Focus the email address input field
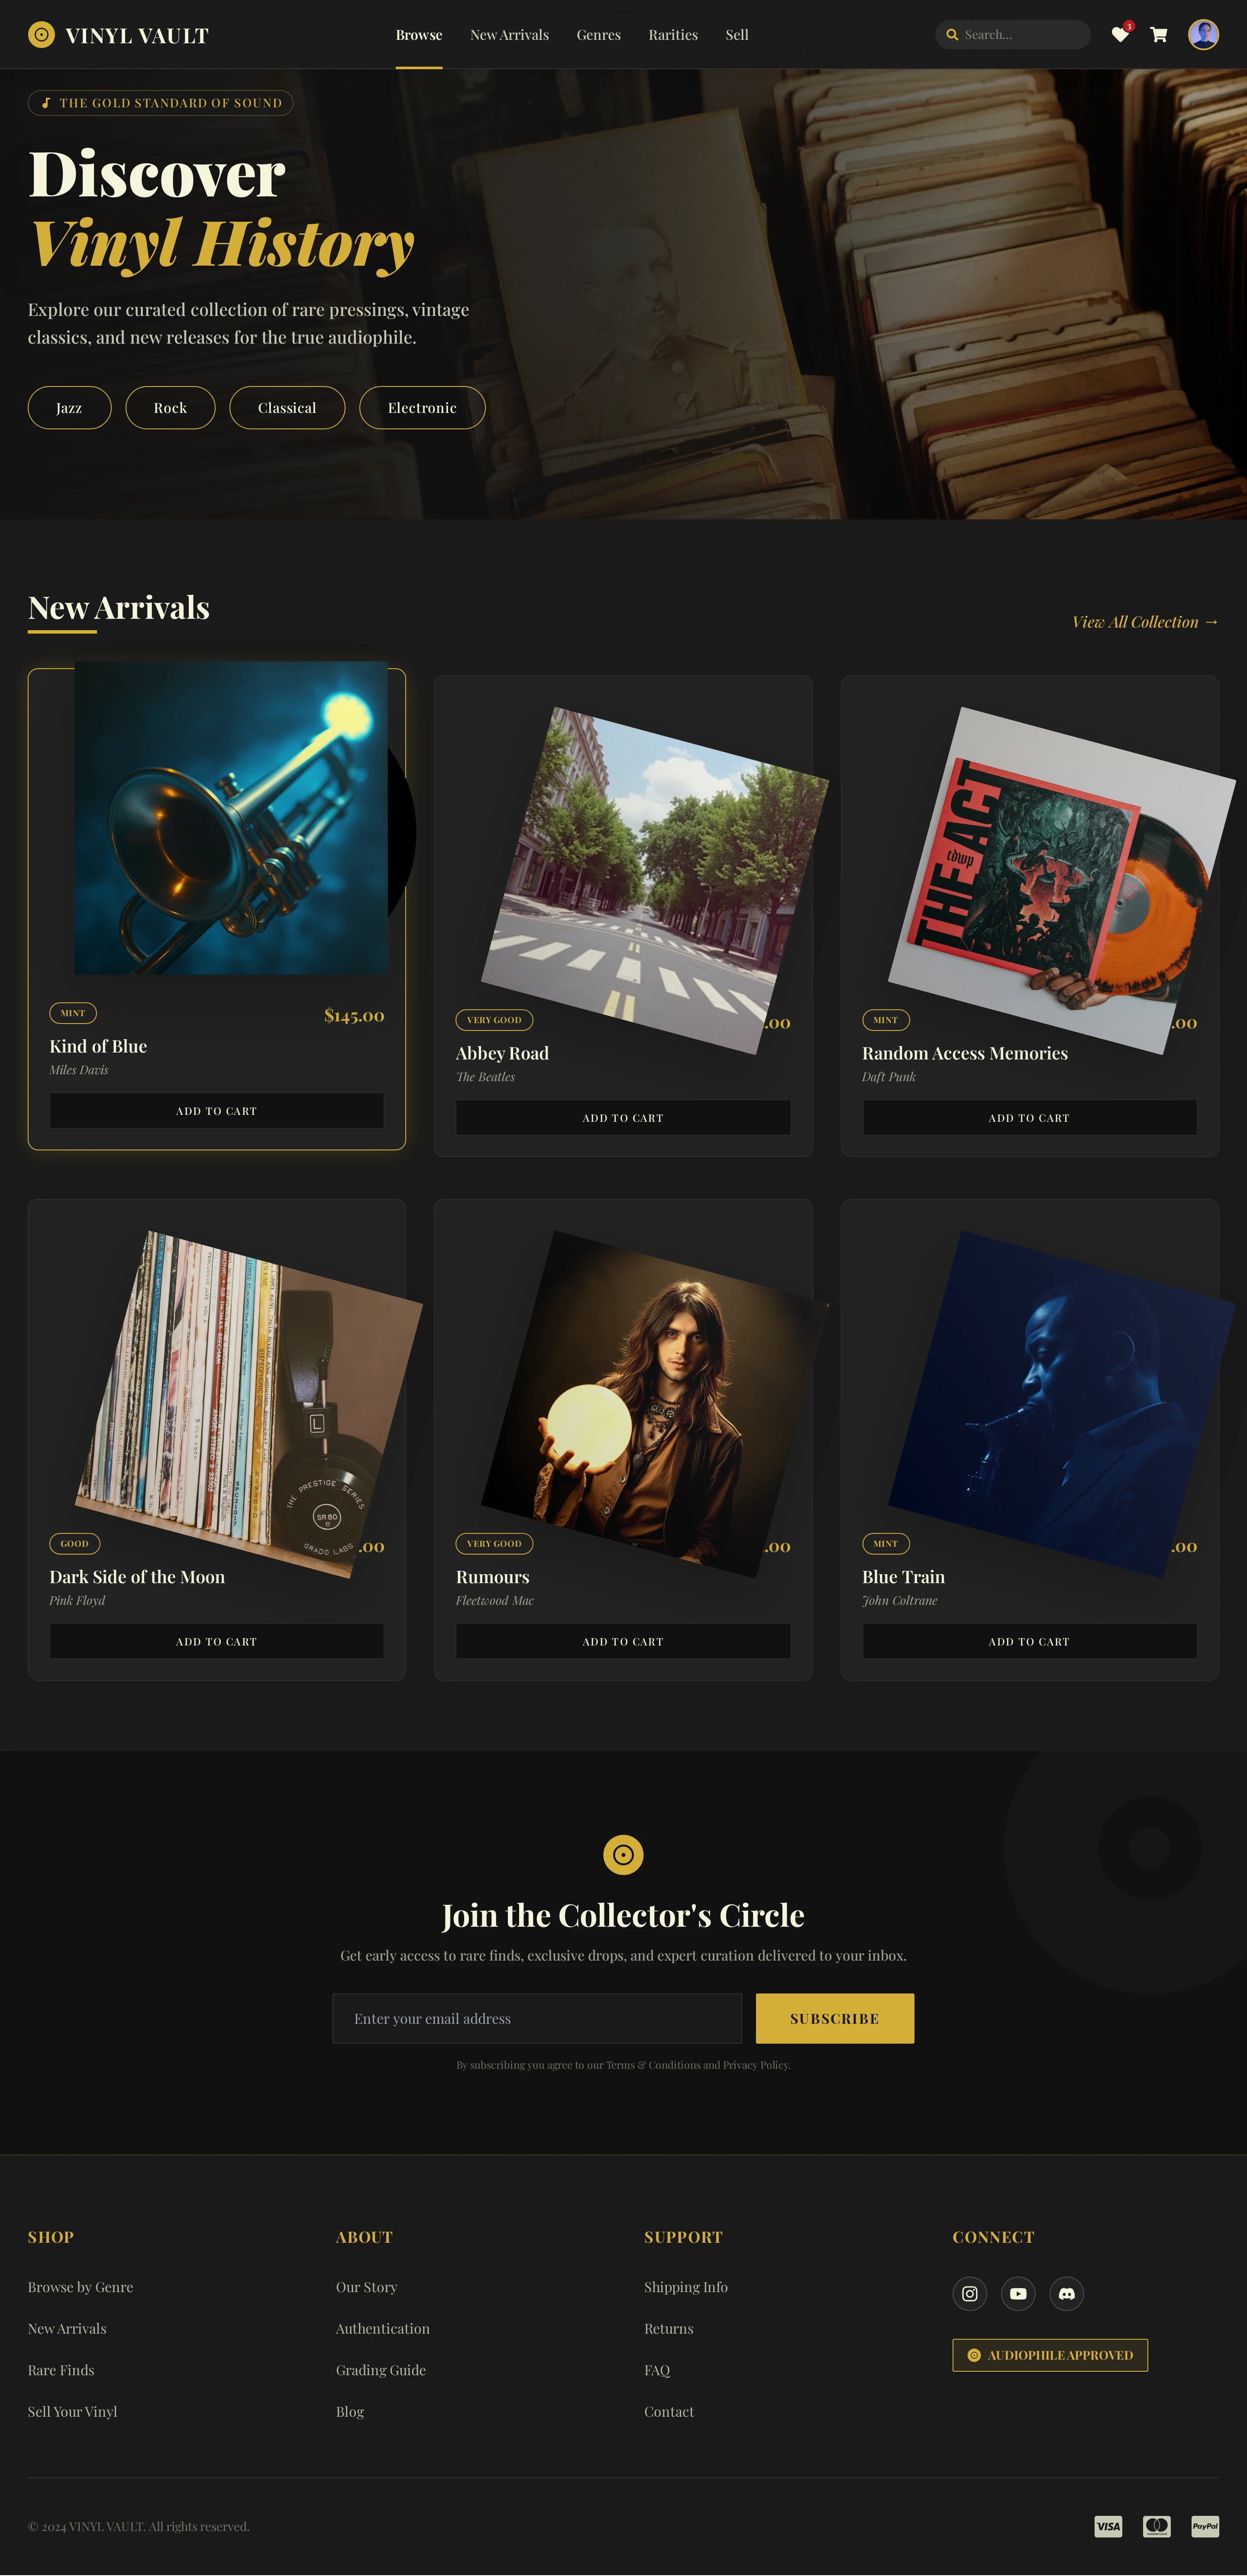The image size is (1247, 2576). [x=537, y=2018]
